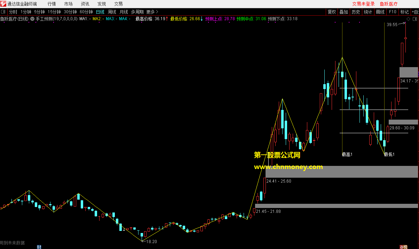Open the 发现 menu

(x=102, y=4)
